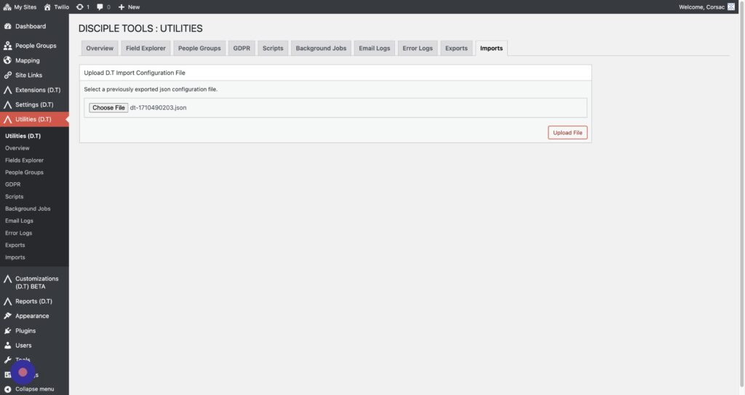
Task: Open People Groups via its sidebar icon
Action: point(8,46)
